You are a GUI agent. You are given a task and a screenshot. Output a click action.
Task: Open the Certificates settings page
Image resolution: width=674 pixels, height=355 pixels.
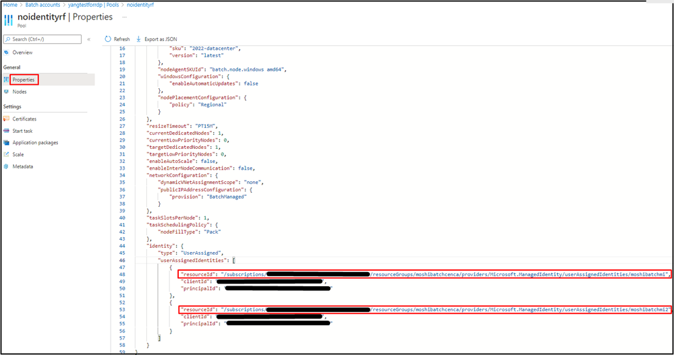pyautogui.click(x=24, y=119)
